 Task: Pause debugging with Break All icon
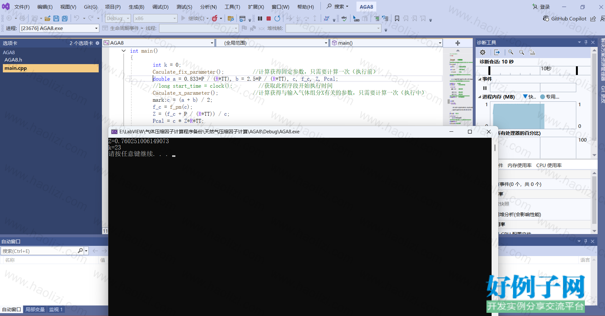pos(260,18)
